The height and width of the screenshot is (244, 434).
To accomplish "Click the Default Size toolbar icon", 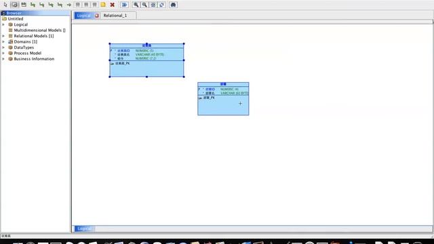I will [x=162, y=5].
